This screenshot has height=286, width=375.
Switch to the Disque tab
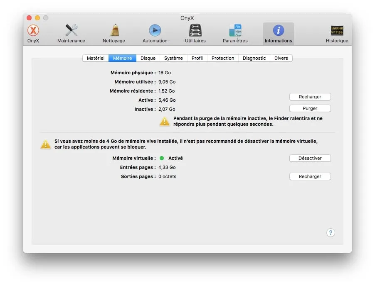point(148,58)
